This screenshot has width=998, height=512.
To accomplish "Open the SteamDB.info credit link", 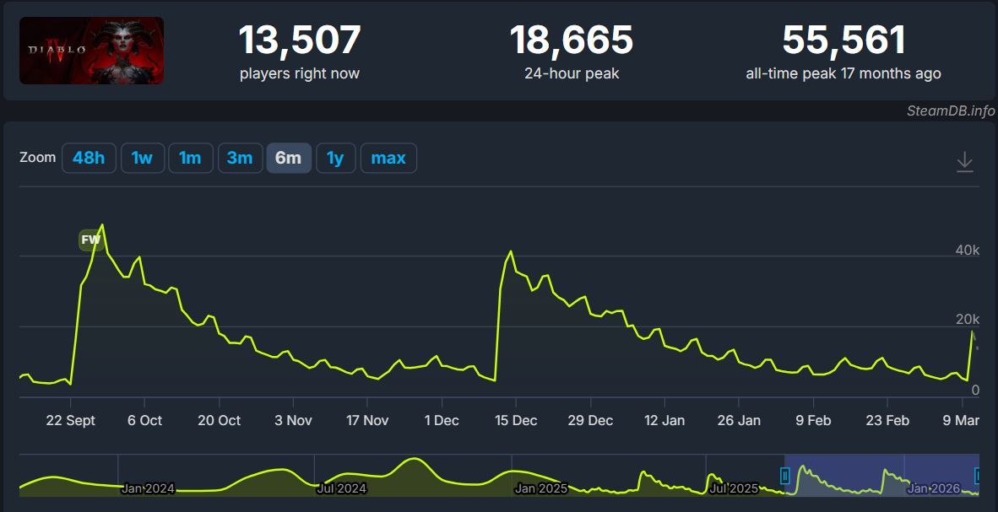I will click(x=950, y=110).
